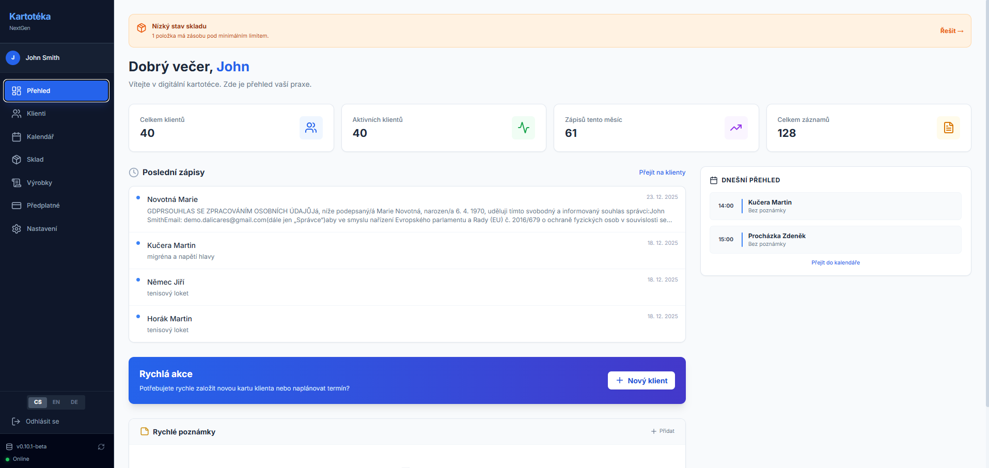The height and width of the screenshot is (468, 989).
Task: Click the document icon on Celkem záznamů card
Action: pos(948,128)
